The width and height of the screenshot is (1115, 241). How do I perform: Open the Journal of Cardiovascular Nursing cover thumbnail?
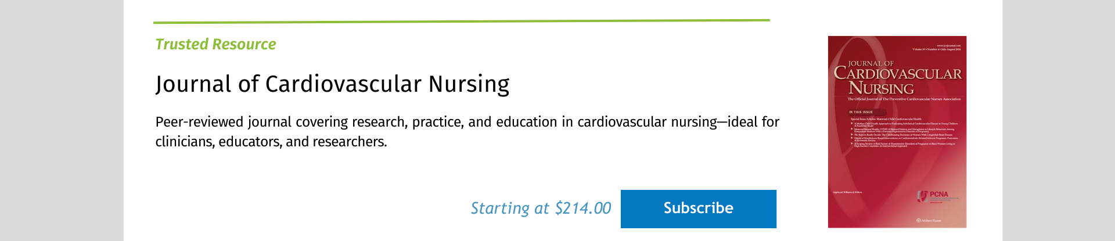point(897,132)
